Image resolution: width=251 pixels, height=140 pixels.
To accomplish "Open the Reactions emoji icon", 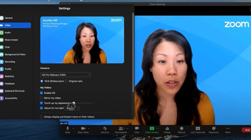I will [x=214, y=129].
